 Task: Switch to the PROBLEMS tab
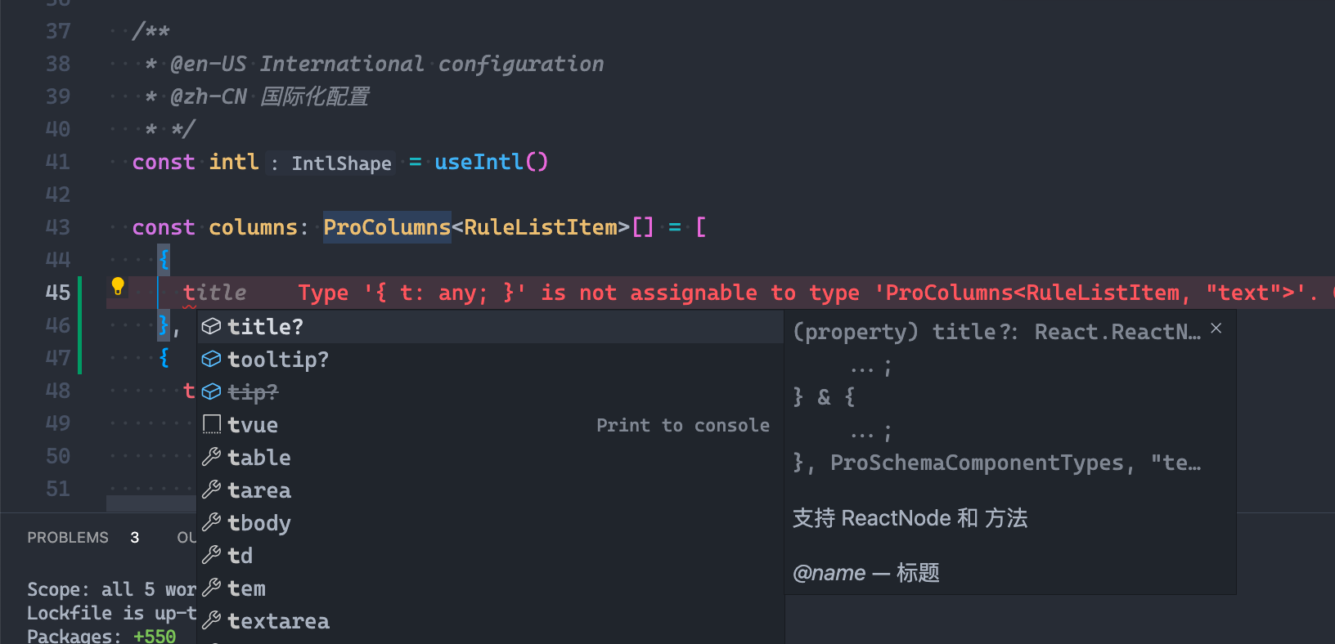tap(68, 537)
